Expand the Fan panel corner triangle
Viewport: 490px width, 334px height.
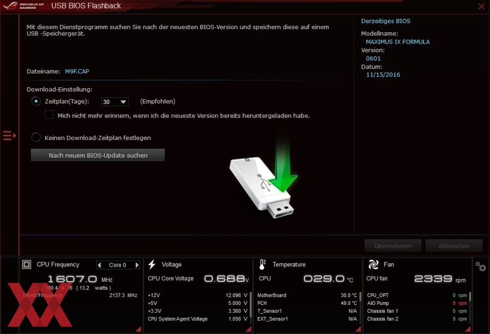coord(468,329)
